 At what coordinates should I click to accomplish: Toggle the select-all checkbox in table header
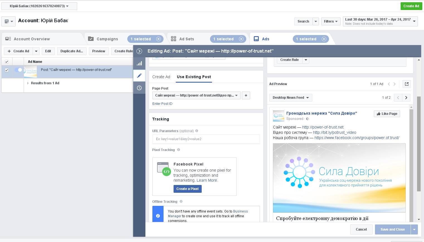[7, 62]
